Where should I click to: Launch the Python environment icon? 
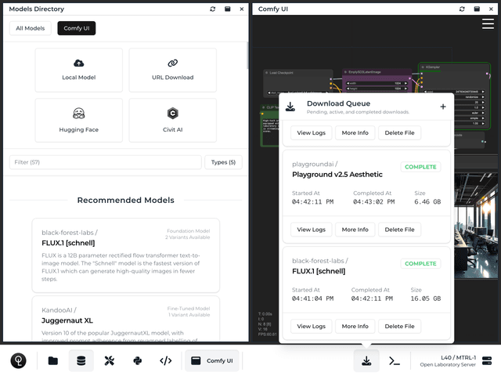137,361
